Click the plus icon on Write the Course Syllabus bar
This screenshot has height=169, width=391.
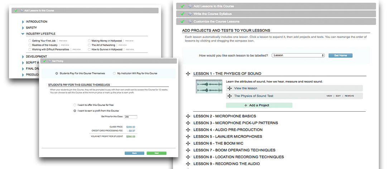click(190, 14)
